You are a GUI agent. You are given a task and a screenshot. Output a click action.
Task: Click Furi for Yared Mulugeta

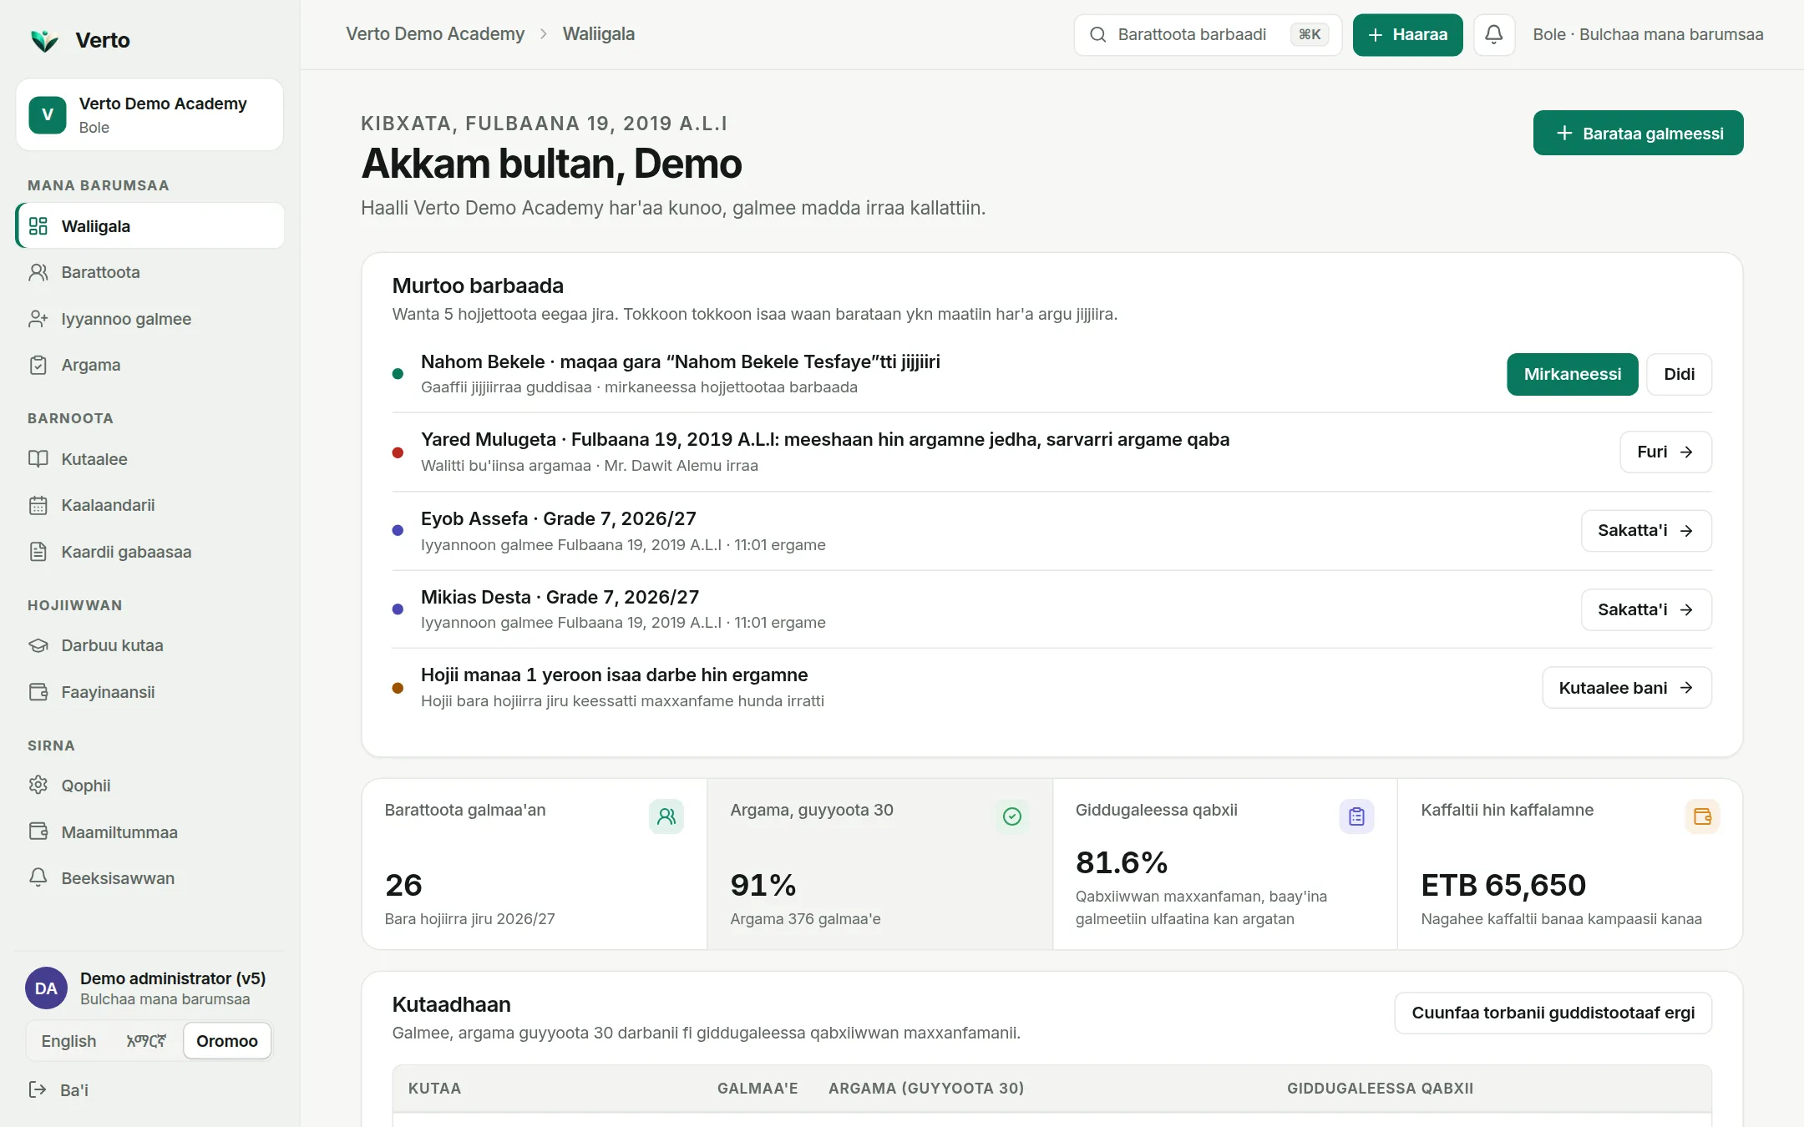click(x=1665, y=452)
